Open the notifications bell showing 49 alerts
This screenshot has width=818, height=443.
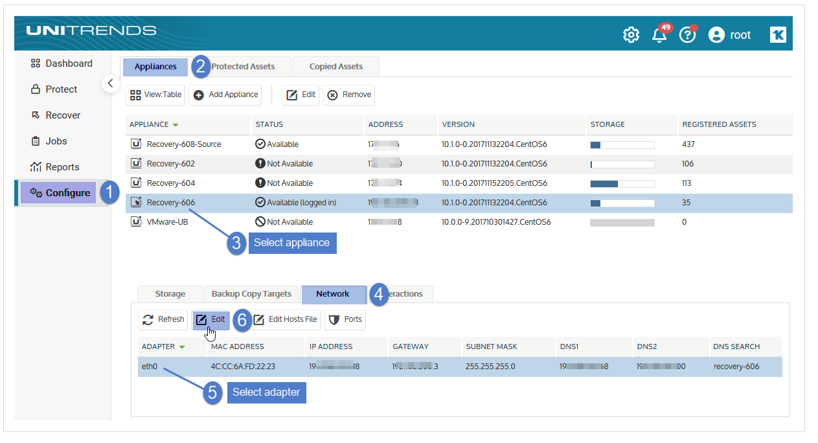[x=659, y=35]
